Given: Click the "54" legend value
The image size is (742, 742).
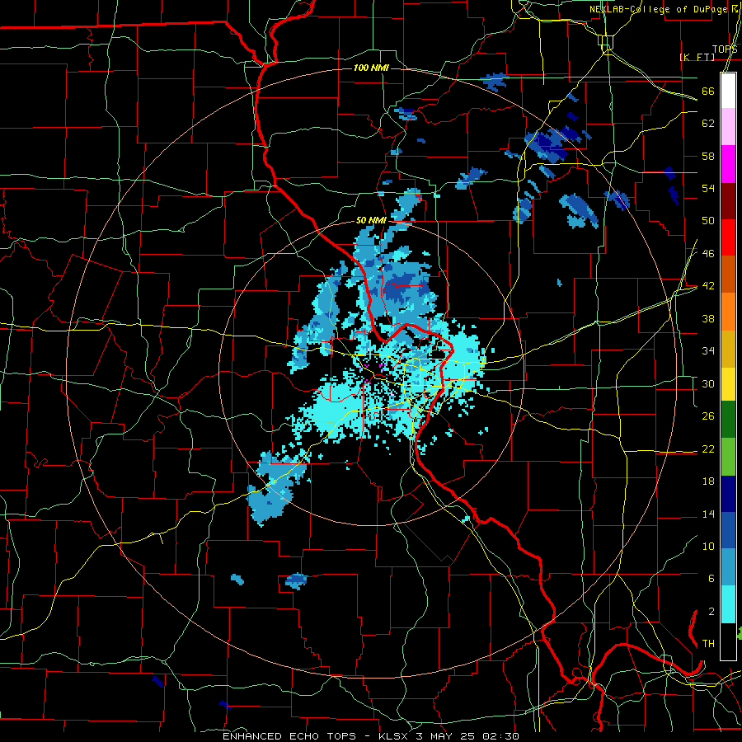Looking at the screenshot, I should pos(708,188).
